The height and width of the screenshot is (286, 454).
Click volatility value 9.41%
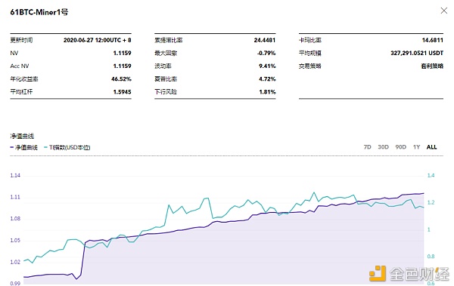[x=267, y=66]
